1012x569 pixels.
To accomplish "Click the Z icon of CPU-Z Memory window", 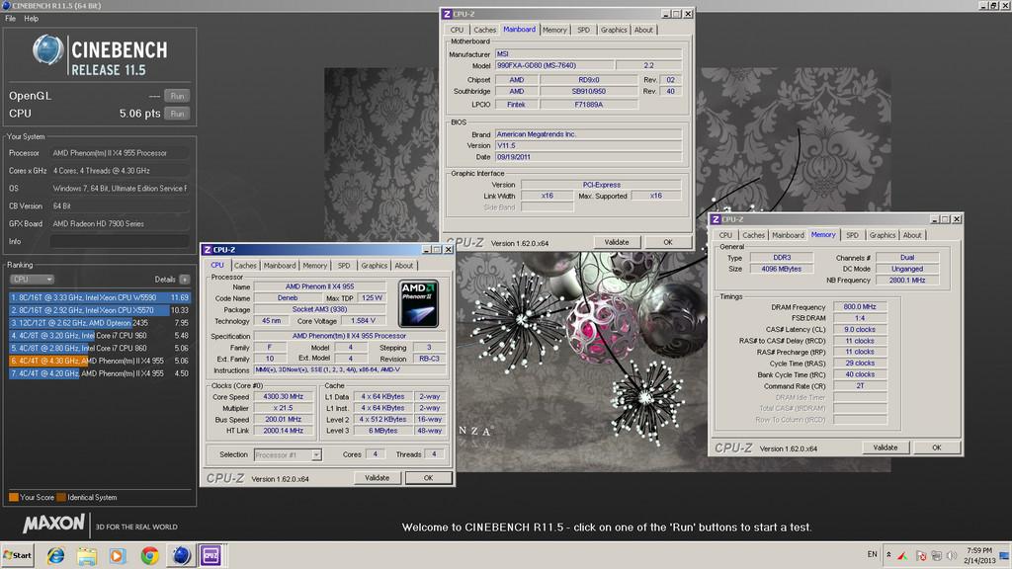I will [x=716, y=219].
